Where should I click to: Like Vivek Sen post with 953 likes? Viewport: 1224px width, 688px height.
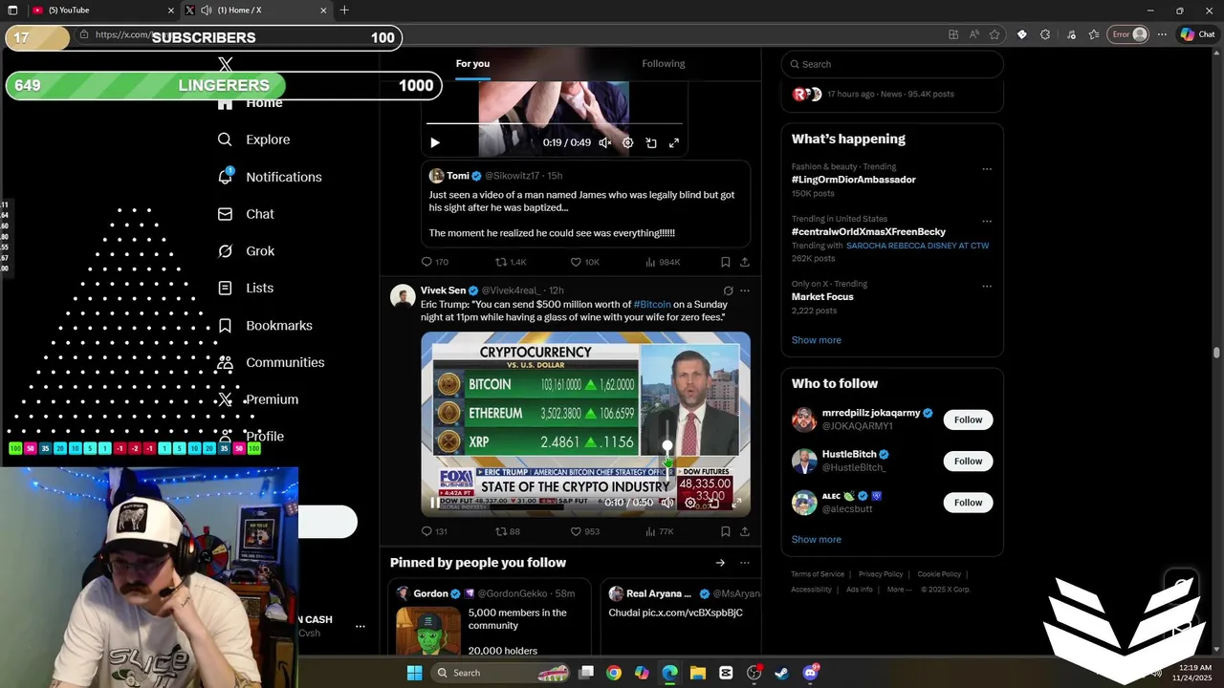coord(584,531)
